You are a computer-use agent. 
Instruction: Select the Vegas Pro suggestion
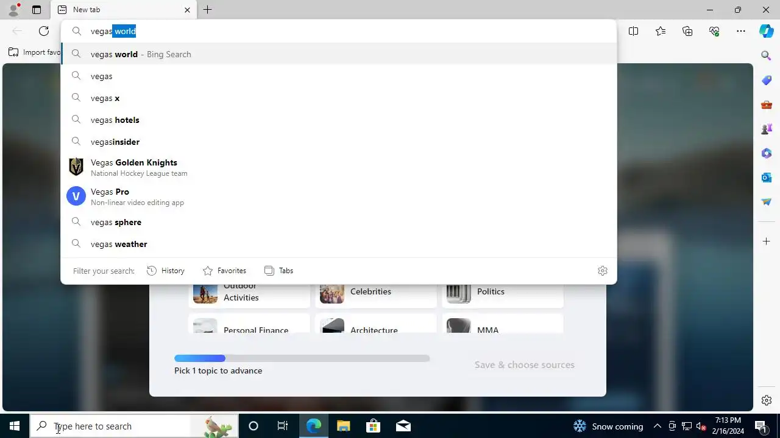(339, 196)
